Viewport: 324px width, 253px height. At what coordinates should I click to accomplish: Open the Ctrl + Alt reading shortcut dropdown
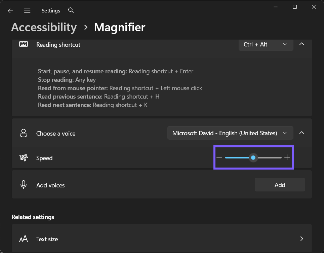coord(266,44)
